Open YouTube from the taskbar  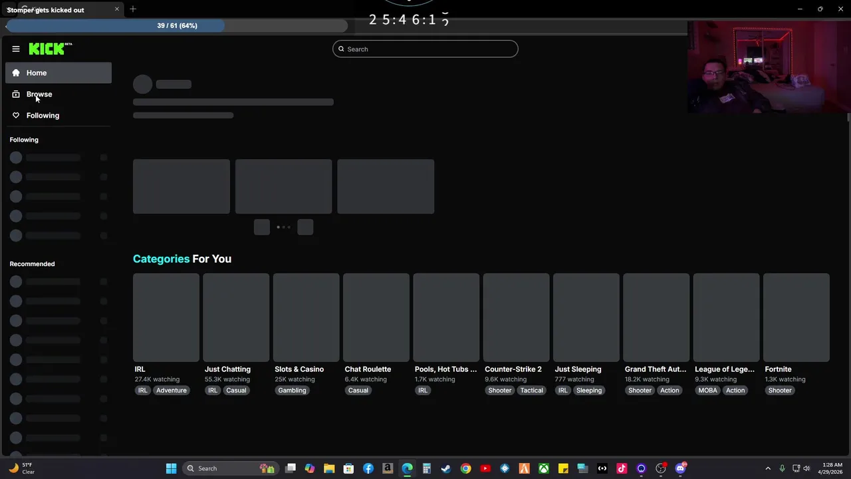pyautogui.click(x=485, y=468)
